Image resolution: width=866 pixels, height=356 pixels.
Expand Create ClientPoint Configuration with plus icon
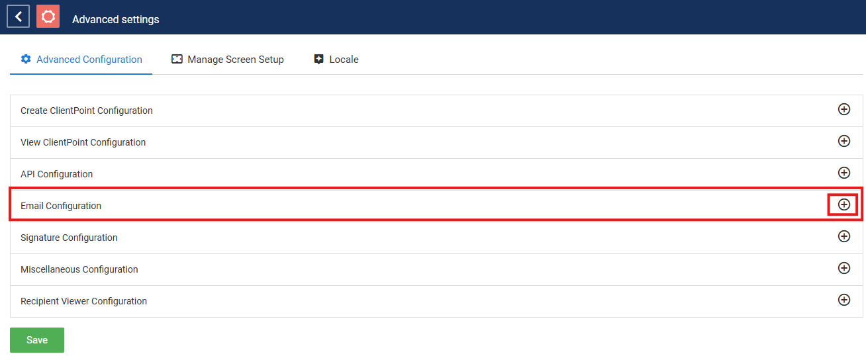[x=844, y=109]
